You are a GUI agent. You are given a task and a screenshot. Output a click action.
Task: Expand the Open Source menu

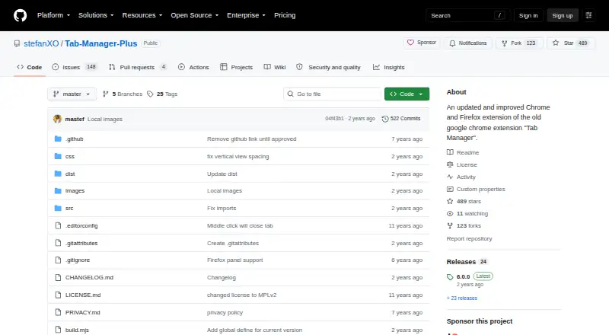tap(195, 15)
